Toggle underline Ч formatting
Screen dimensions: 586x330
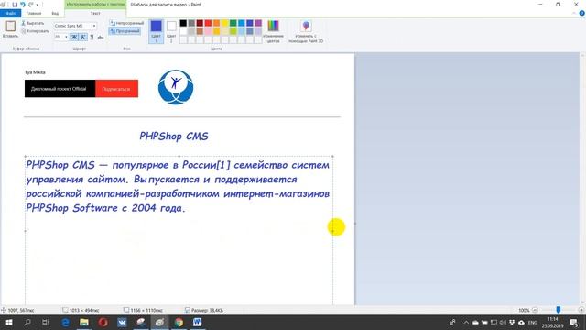pos(92,37)
